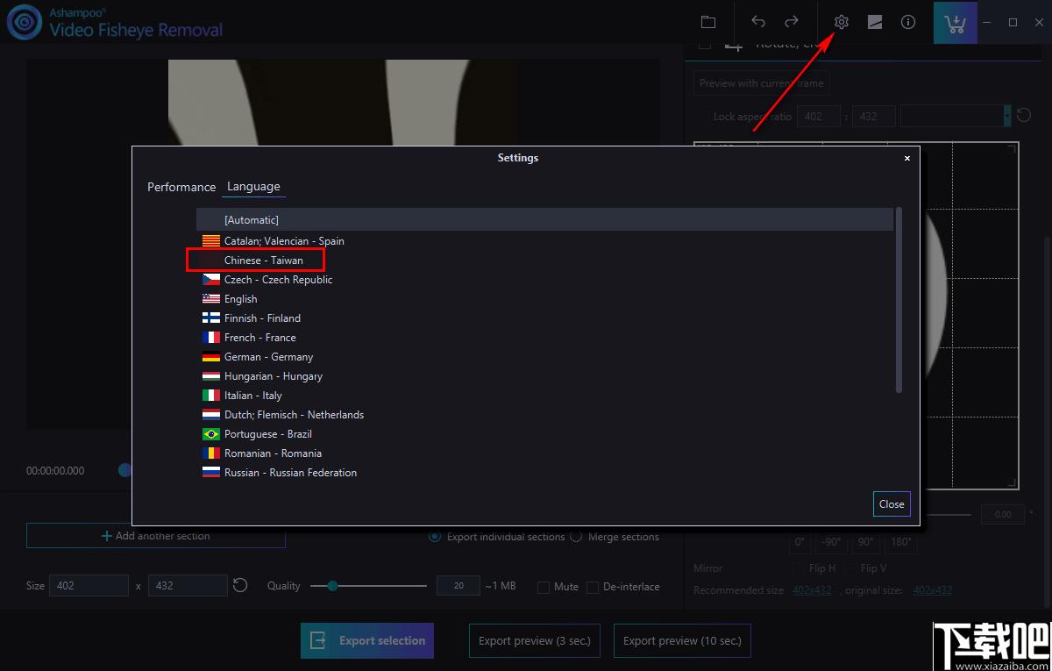Switch to the Performance tab
This screenshot has width=1052, height=671.
coord(181,187)
